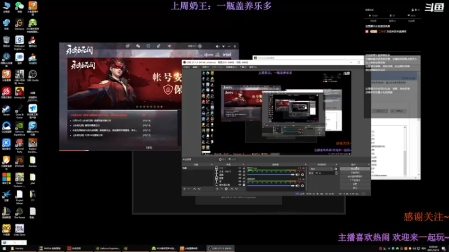
Task: Click the TikTok icon in the Naraka launcher
Action: [158, 46]
